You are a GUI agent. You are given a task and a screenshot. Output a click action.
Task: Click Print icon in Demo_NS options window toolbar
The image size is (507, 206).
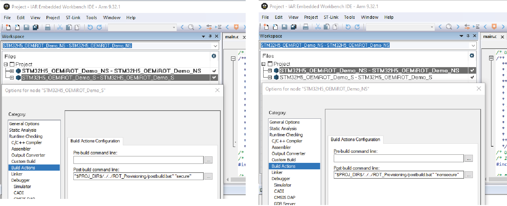pos(305,27)
